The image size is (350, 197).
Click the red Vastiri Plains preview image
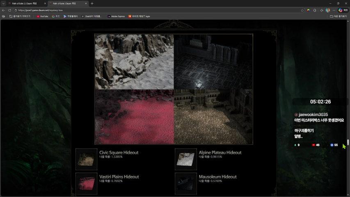tap(134, 117)
